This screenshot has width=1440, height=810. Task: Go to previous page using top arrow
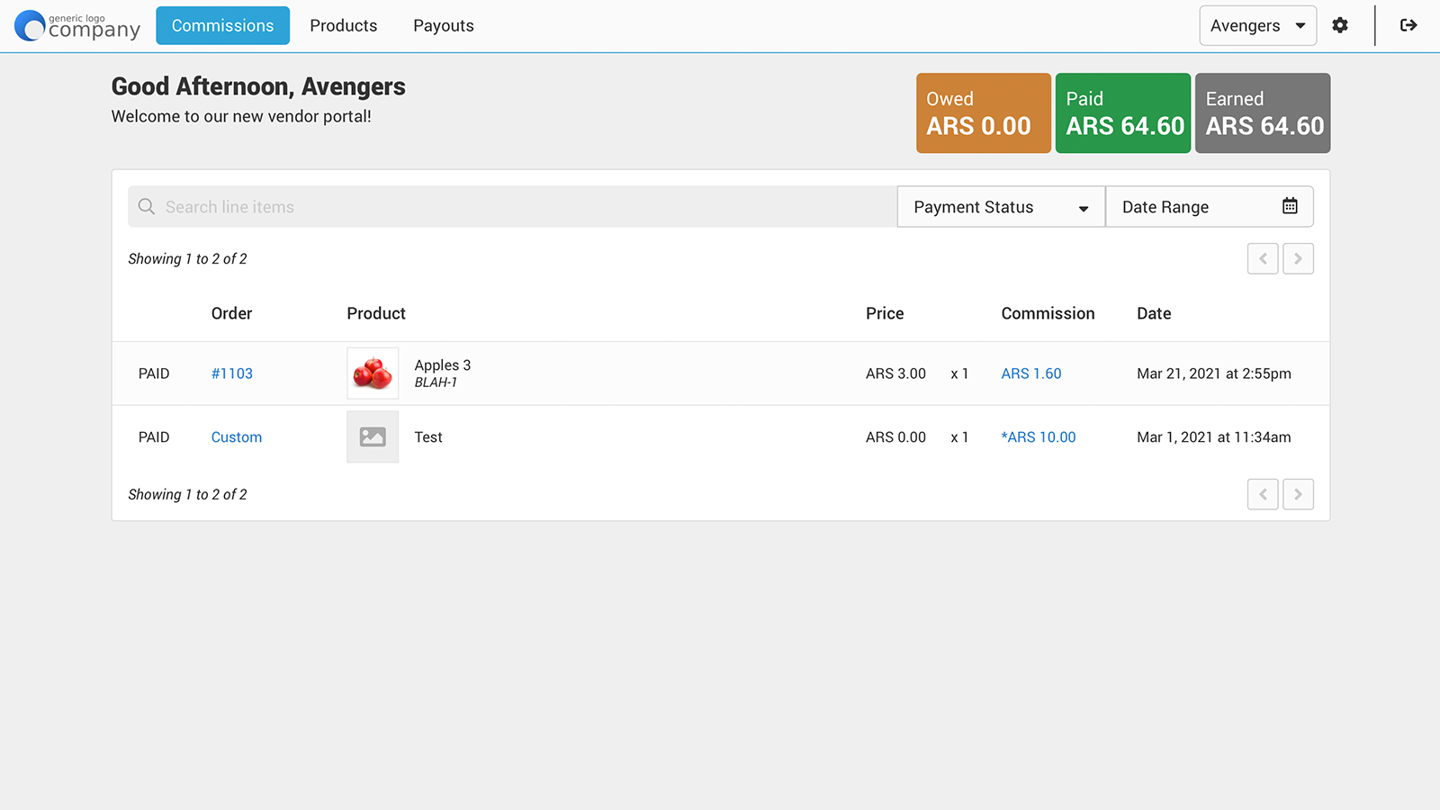[x=1263, y=259]
